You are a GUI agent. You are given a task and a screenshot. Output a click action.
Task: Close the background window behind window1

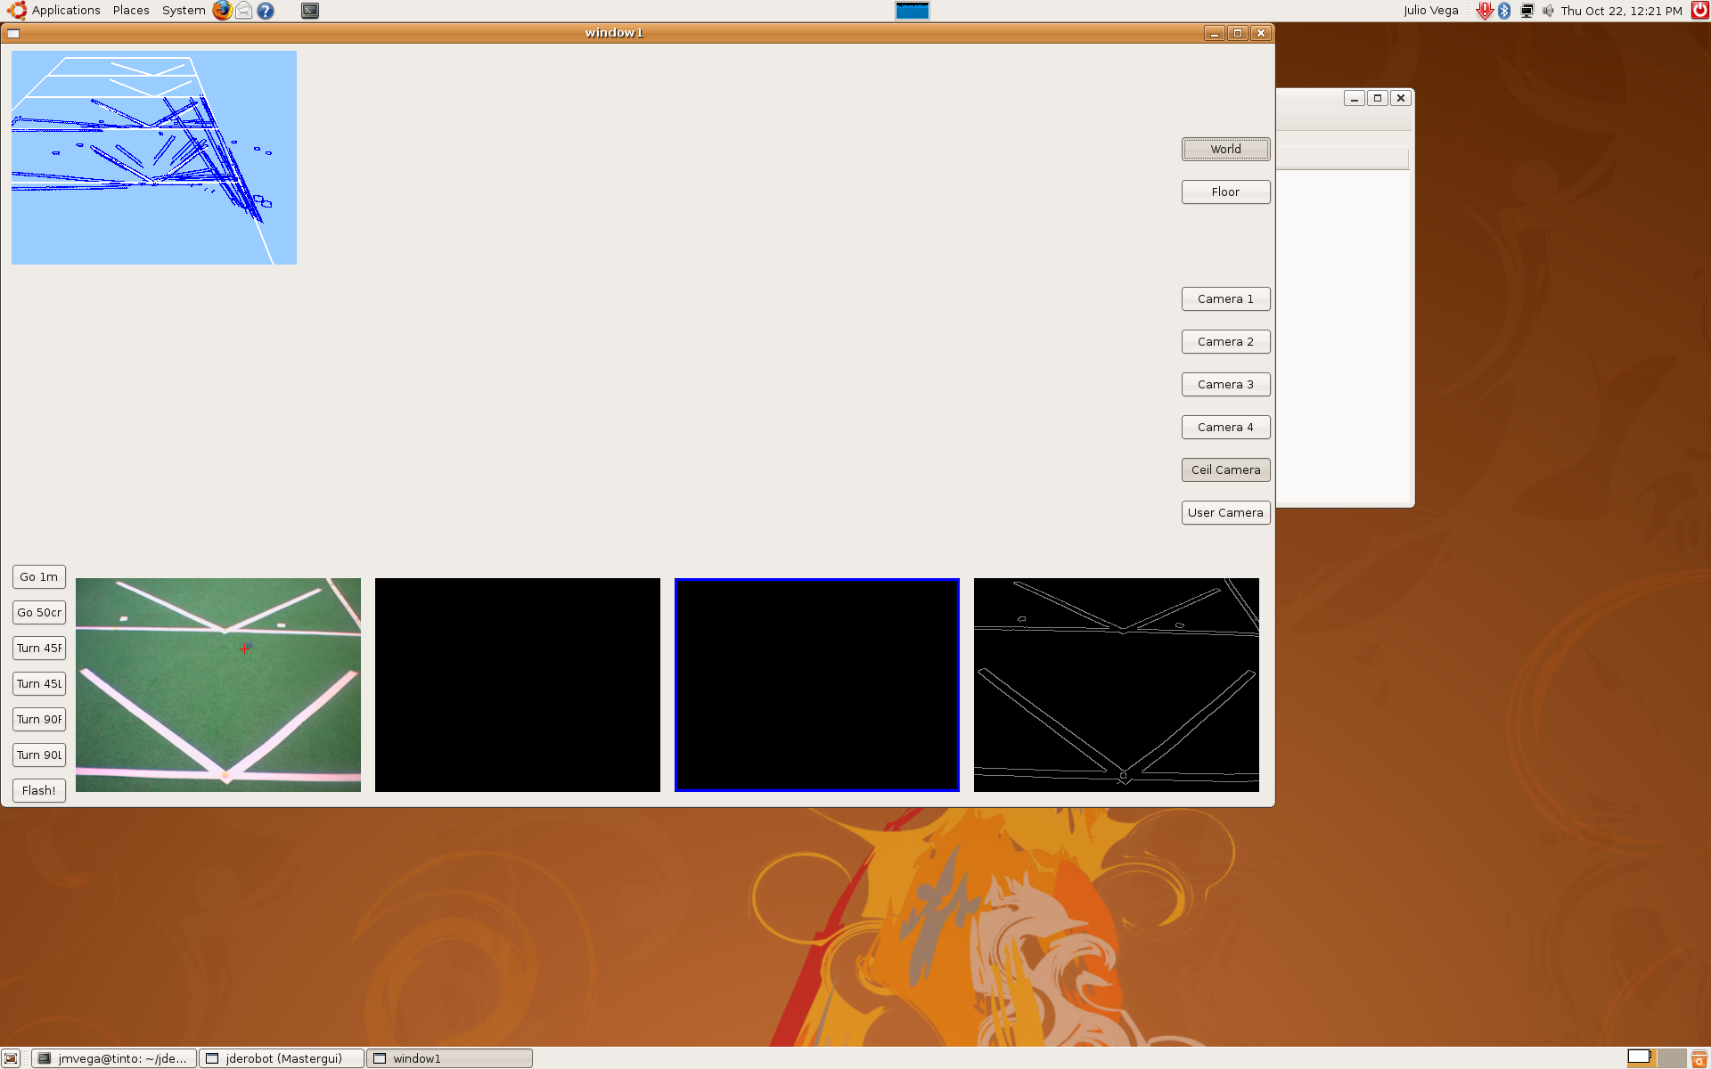(x=1401, y=98)
